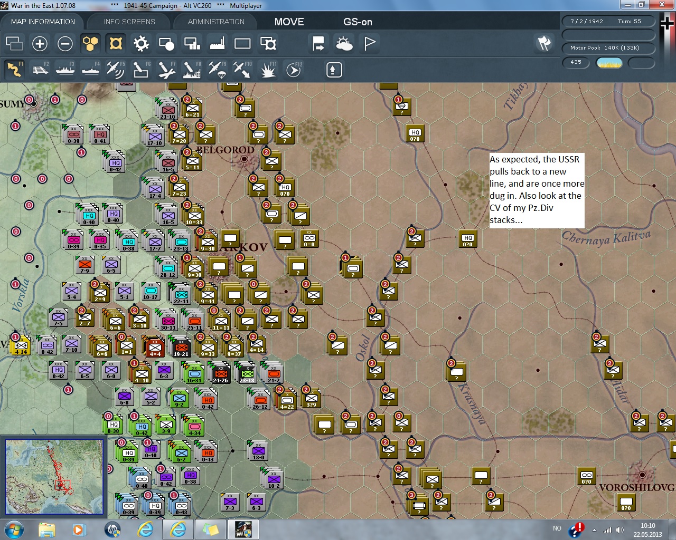Viewport: 676px width, 540px height.
Task: Switch to the INFO SCREENS tab
Action: click(129, 22)
